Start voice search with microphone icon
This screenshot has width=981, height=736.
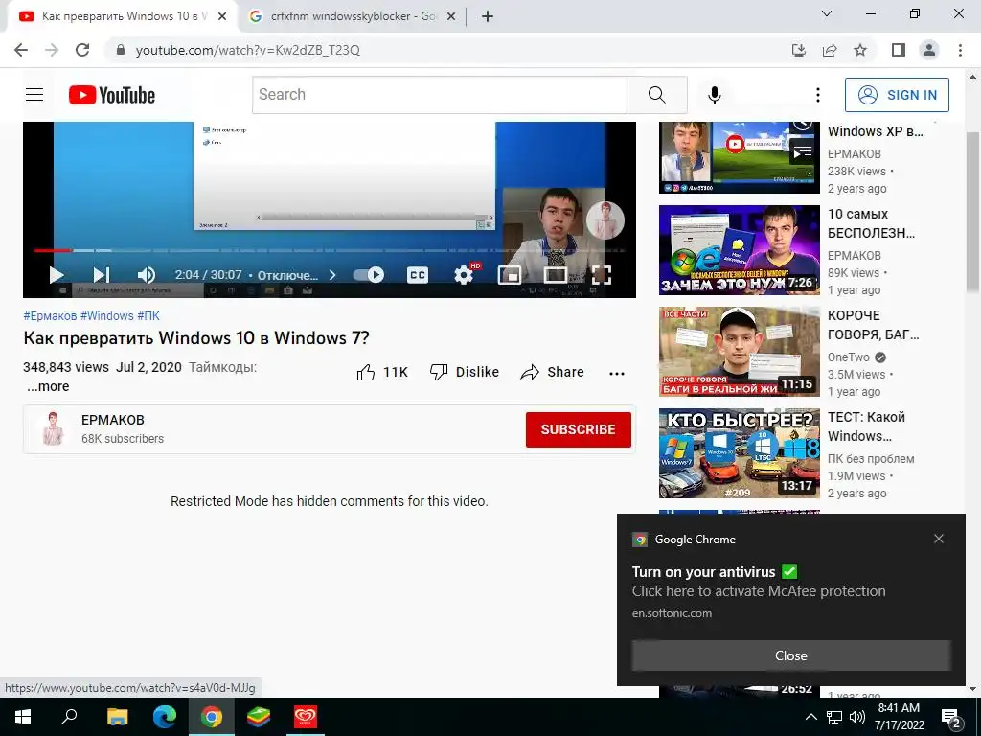715,95
